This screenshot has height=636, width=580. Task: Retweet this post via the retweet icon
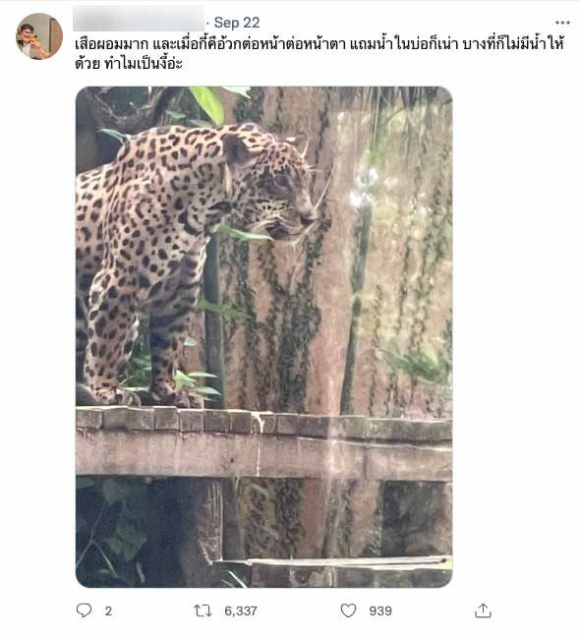[x=203, y=610]
